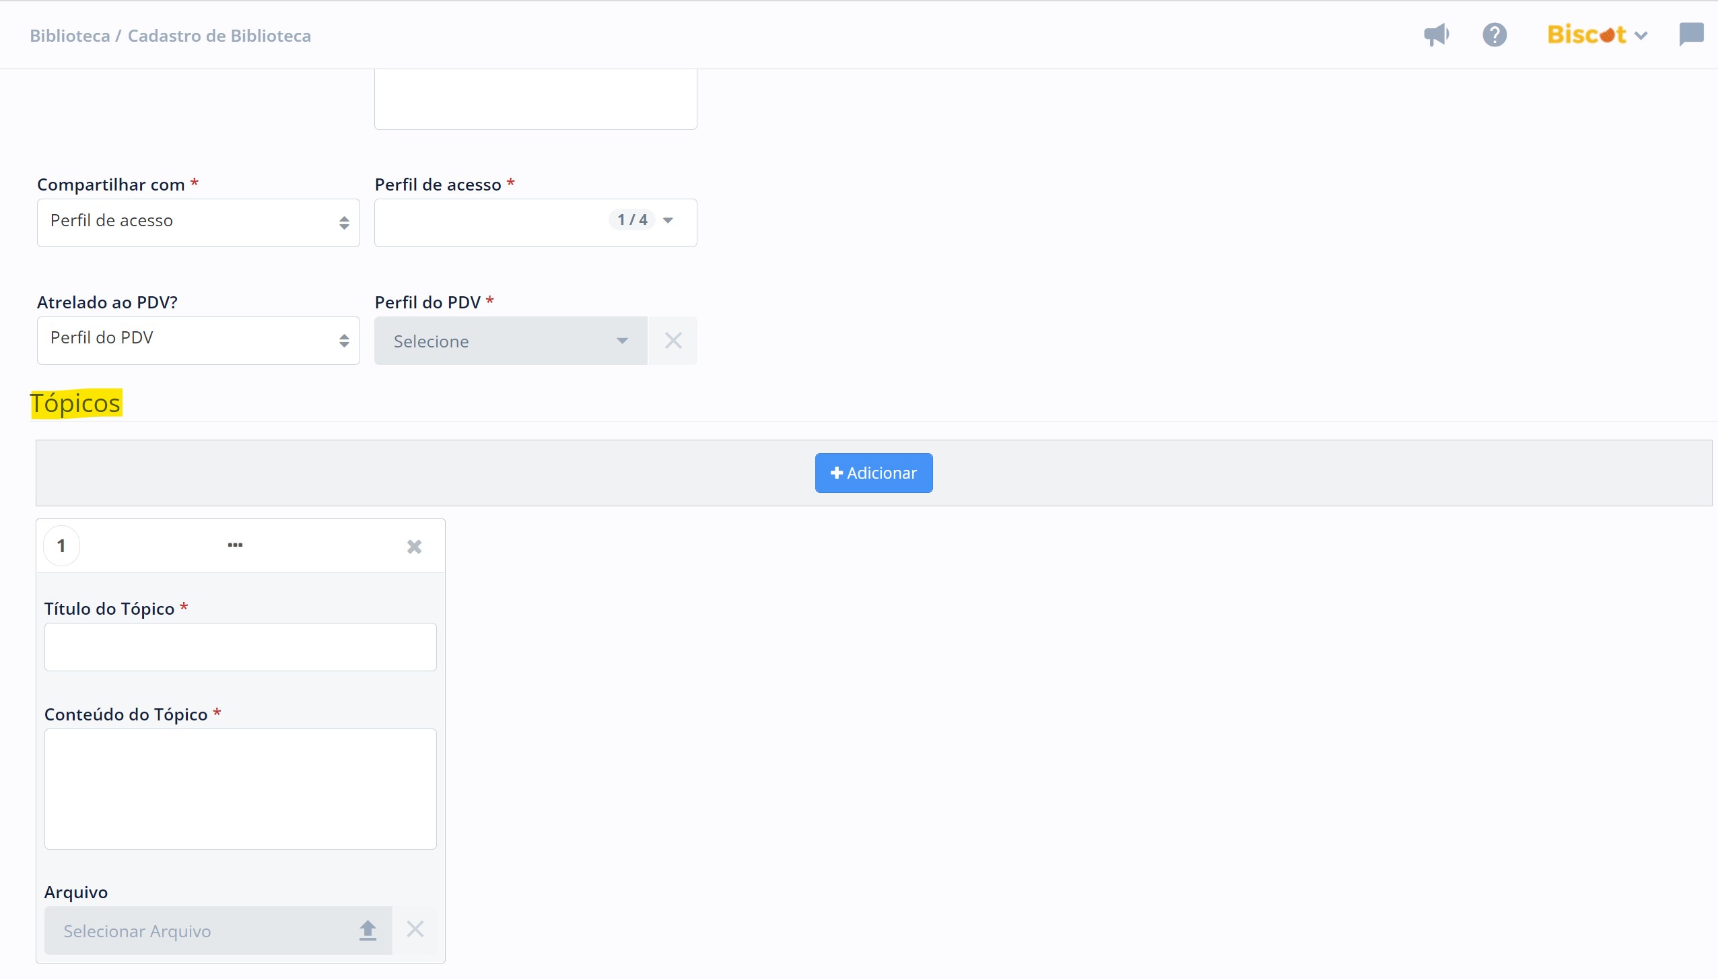Open the announcements megaphone icon
Screen dimensions: 1718x979
[x=1436, y=35]
